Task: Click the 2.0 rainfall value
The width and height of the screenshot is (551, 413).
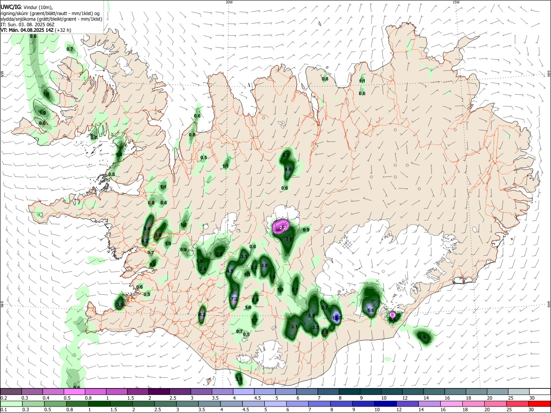Action: point(219,254)
